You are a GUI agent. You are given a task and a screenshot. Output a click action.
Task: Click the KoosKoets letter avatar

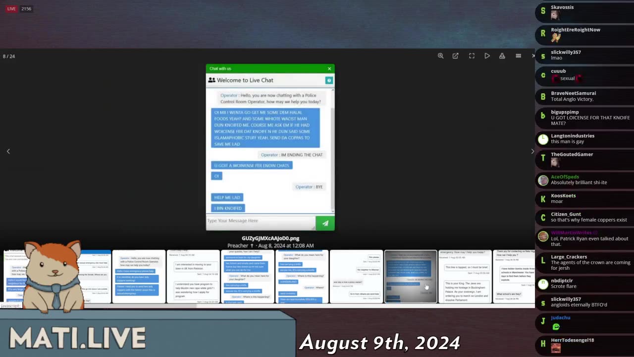(x=543, y=199)
